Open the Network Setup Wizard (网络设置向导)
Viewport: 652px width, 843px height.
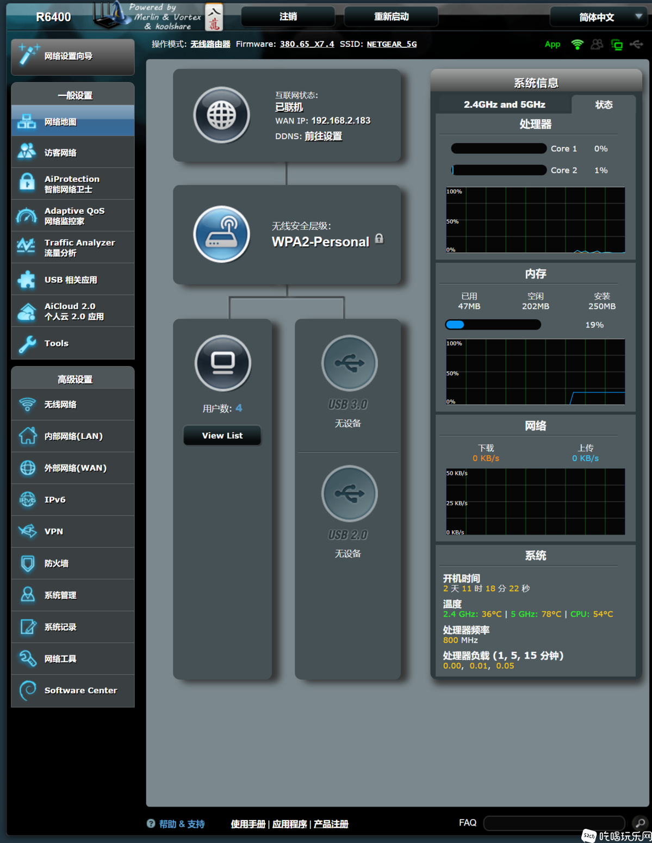73,57
